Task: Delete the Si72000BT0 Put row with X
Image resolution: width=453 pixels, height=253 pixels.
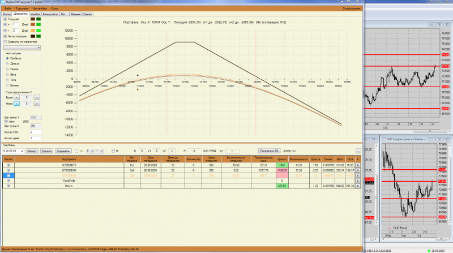Action: pos(358,165)
